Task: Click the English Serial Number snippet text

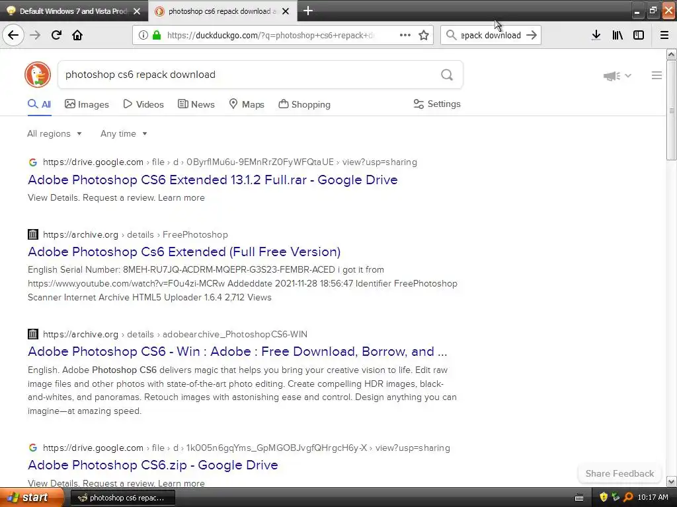Action: pos(243,283)
